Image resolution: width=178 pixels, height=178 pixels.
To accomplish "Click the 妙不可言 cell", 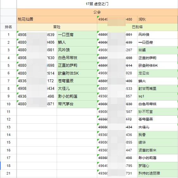I will 157,112.
